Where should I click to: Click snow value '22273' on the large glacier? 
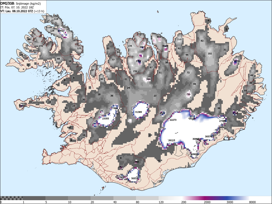coord(173,120)
